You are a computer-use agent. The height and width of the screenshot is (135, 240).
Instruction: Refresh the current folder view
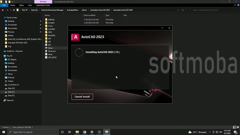tap(183, 10)
